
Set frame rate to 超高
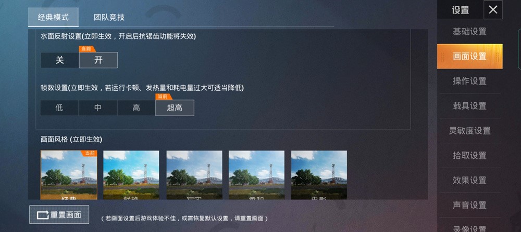[175, 108]
